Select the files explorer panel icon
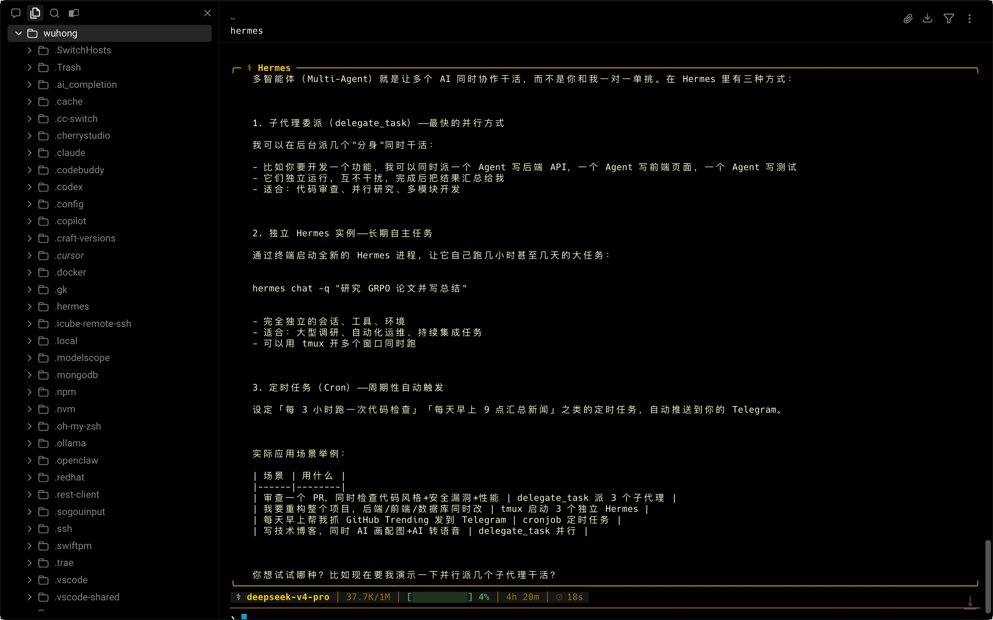993x620 pixels. (x=35, y=13)
